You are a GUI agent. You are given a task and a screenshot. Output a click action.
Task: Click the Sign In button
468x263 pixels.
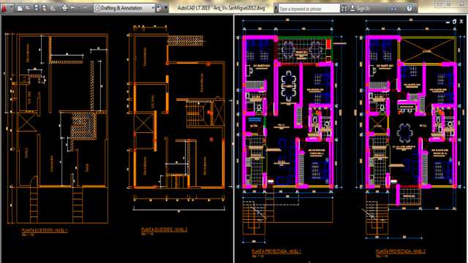coord(360,9)
